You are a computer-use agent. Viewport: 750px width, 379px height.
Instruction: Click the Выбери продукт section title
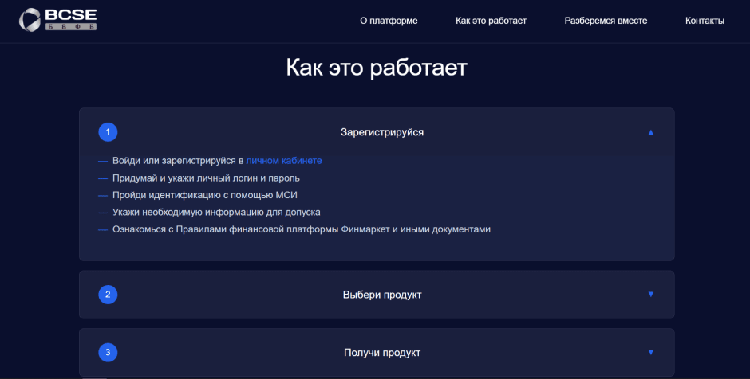tap(382, 295)
